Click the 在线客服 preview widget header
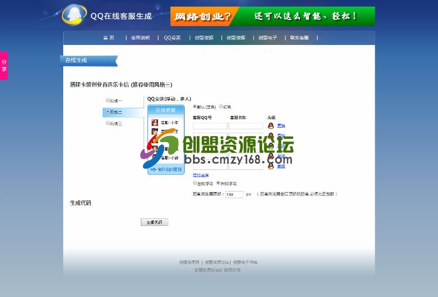438x297 pixels. (x=166, y=110)
